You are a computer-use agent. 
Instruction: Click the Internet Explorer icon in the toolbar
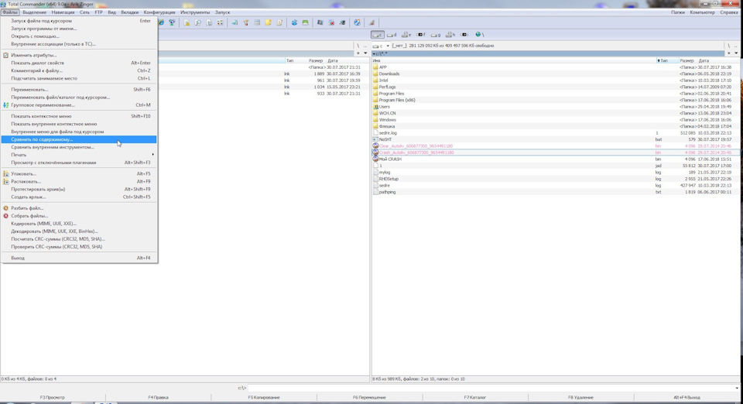161,22
